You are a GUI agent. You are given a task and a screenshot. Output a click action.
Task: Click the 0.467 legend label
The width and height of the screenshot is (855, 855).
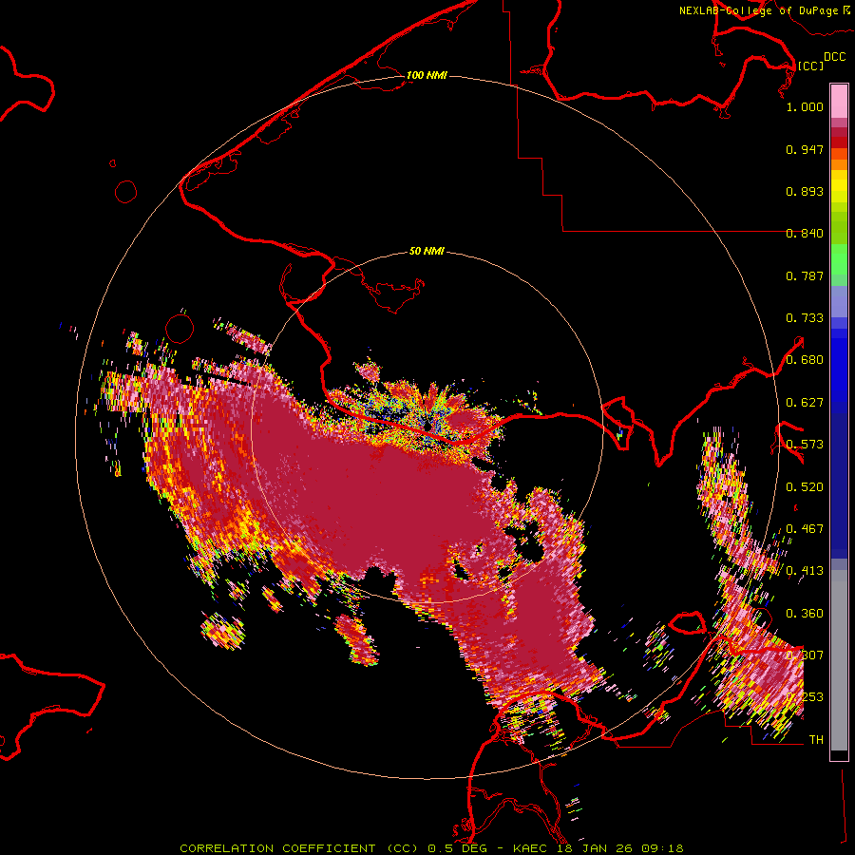pyautogui.click(x=805, y=529)
